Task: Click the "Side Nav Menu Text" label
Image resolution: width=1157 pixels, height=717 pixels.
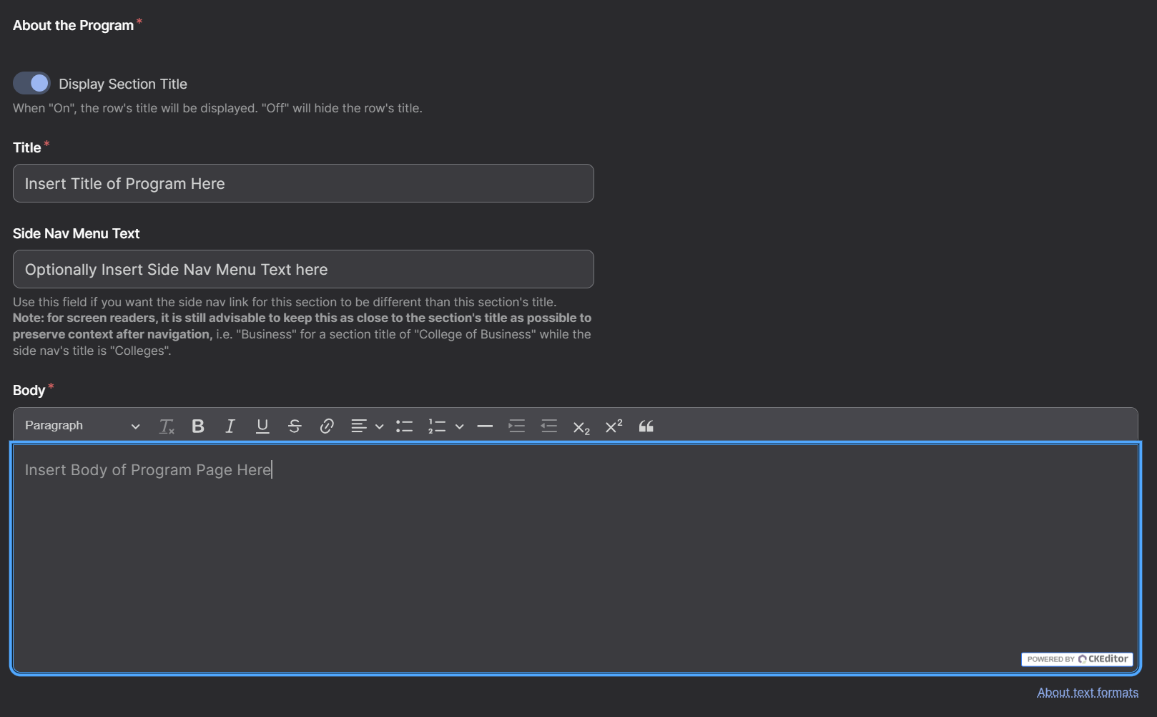Action: click(x=76, y=233)
